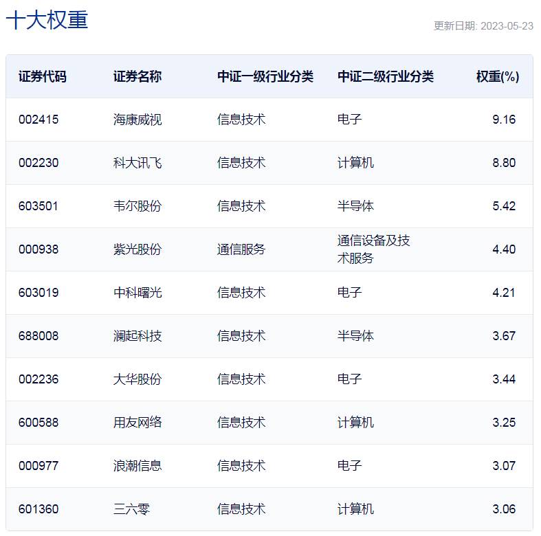This screenshot has height=536, width=541.
Task: Click weight value 5.42
Action: [504, 206]
